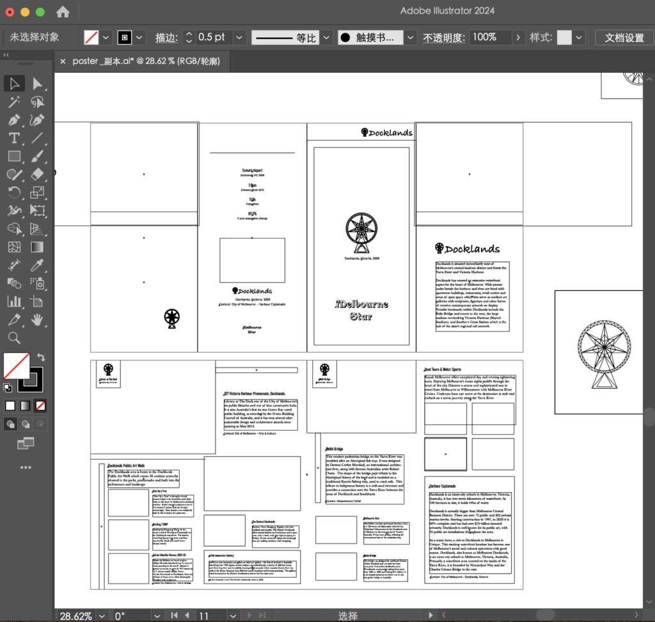Reset to default fill and stroke
The height and width of the screenshot is (622, 655).
8,388
